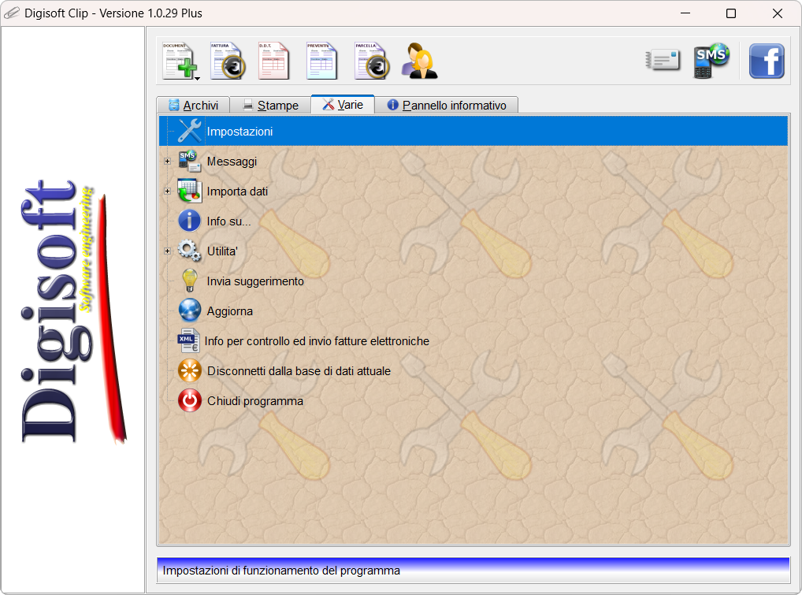802x595 pixels.
Task: Switch to the Archivi tab
Action: [x=193, y=106]
